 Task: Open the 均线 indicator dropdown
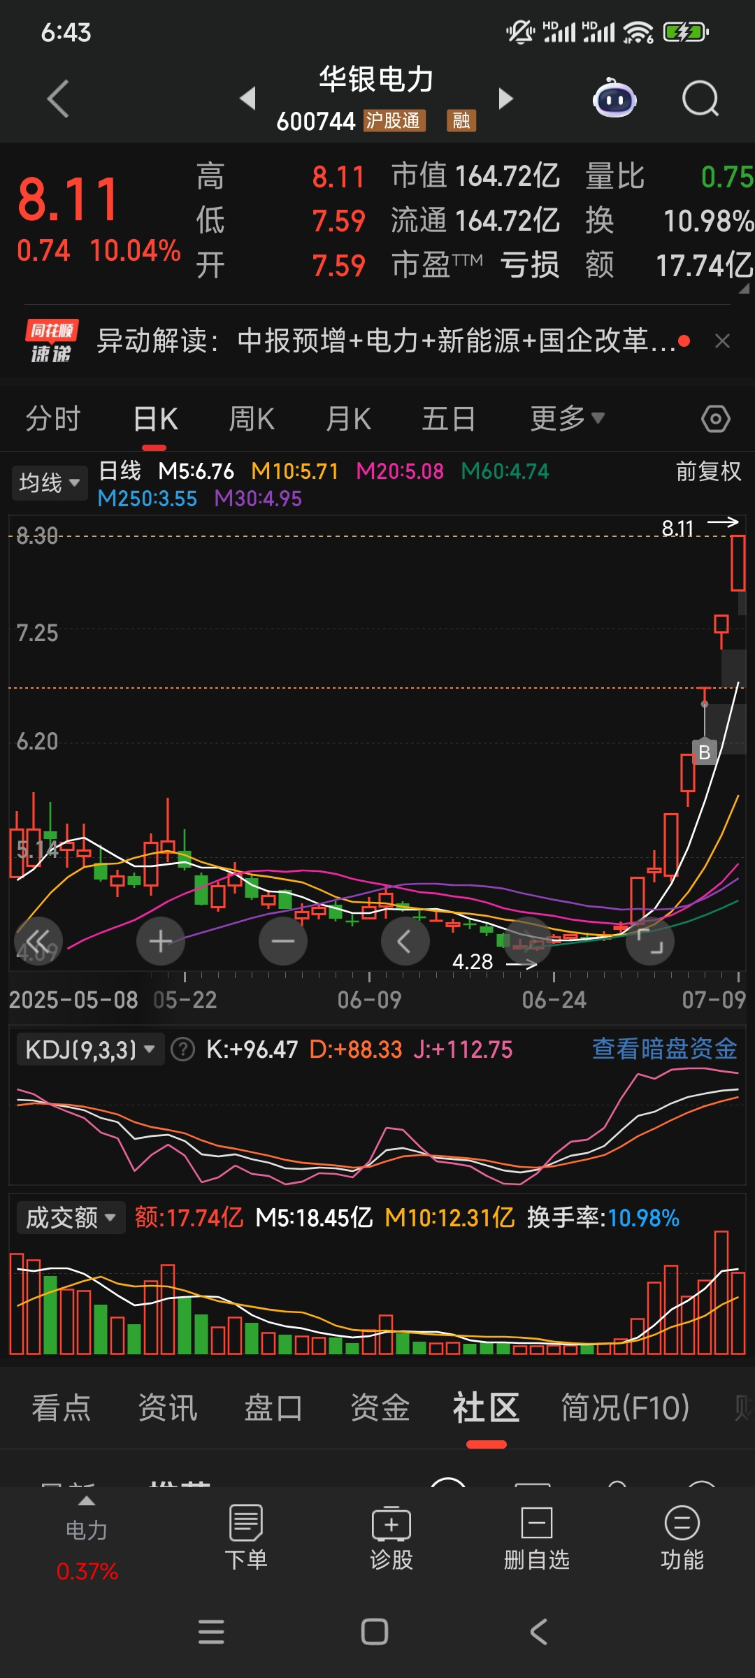click(x=49, y=482)
